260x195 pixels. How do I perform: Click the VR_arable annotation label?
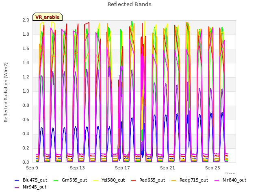click(48, 17)
